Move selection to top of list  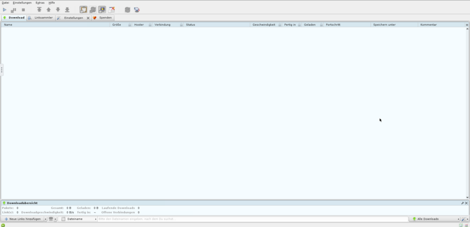[39, 10]
